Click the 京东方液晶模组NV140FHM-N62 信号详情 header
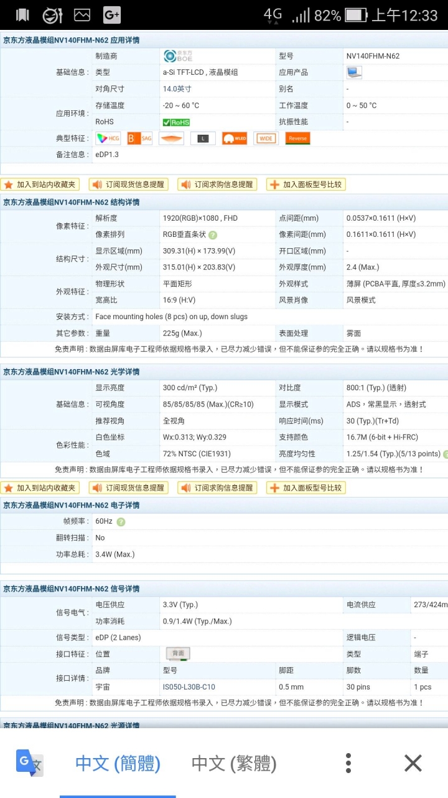 pos(72,589)
